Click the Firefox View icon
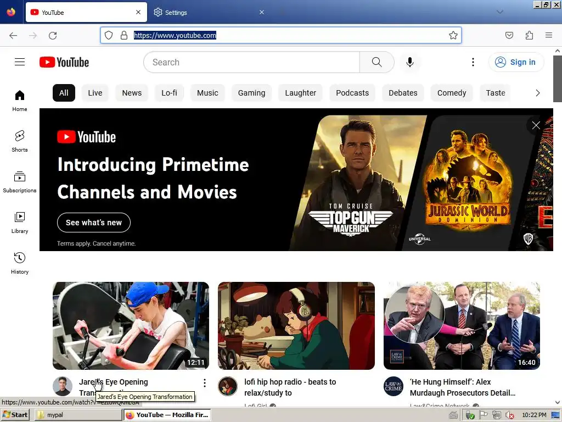This screenshot has width=562, height=422. point(11,12)
